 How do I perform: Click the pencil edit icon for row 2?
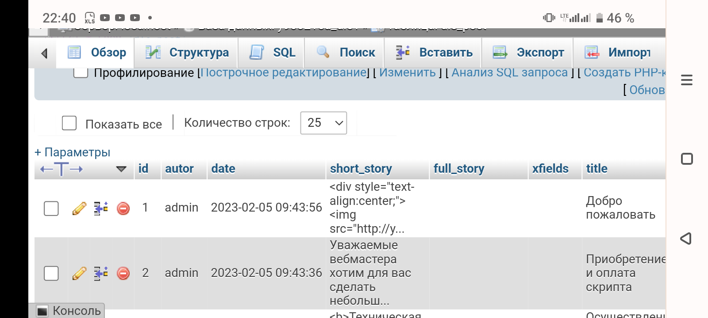[x=79, y=273]
